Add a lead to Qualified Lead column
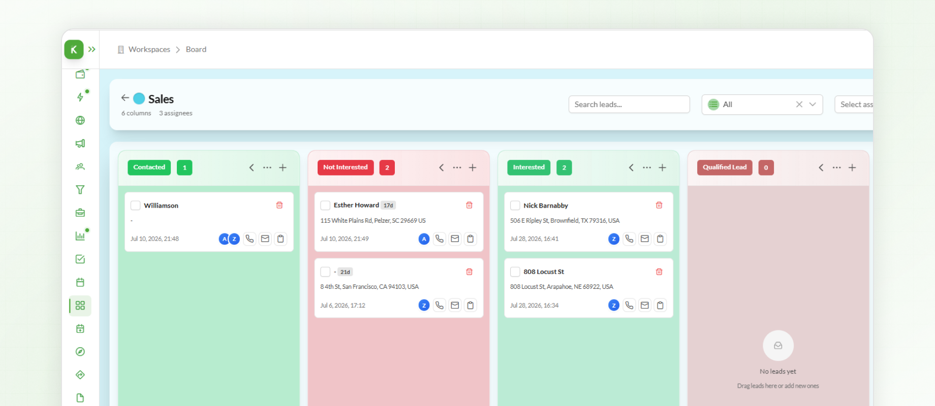 tap(853, 167)
